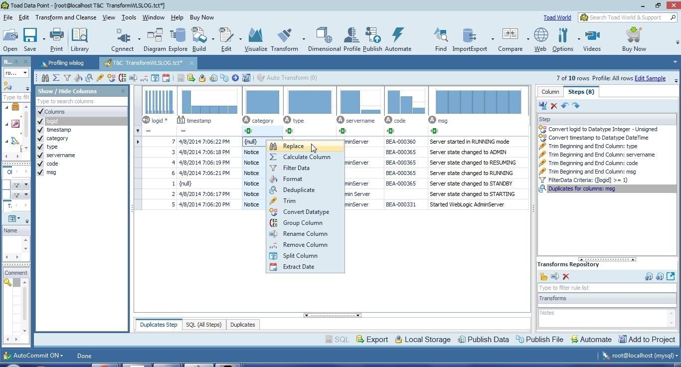Screen dimensions: 681x367
Task: Open the Options dropdown arrow
Action: pyautogui.click(x=579, y=39)
